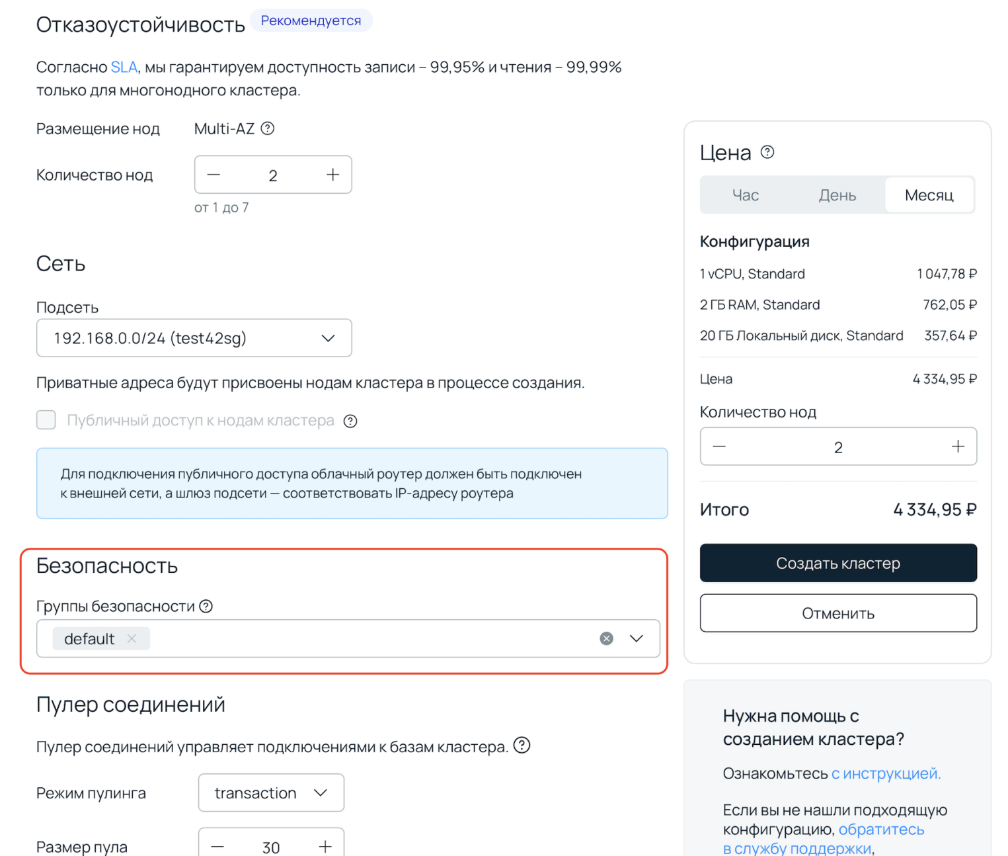This screenshot has height=856, width=1008.
Task: Click the Создать кластер button
Action: (837, 563)
